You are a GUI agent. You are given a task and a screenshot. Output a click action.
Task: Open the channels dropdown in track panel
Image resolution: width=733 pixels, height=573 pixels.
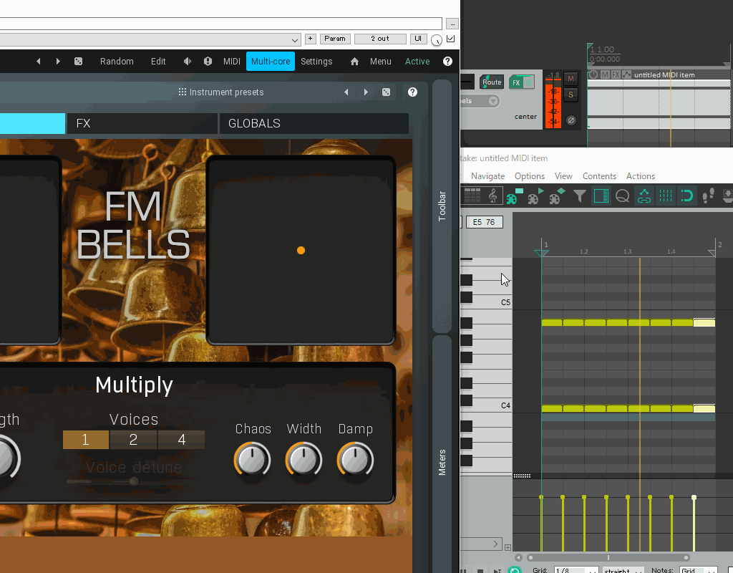[x=492, y=101]
